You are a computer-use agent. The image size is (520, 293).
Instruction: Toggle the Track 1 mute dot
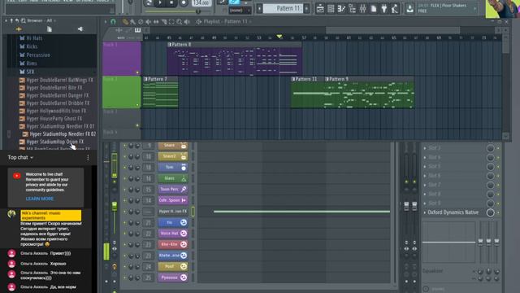pos(137,72)
